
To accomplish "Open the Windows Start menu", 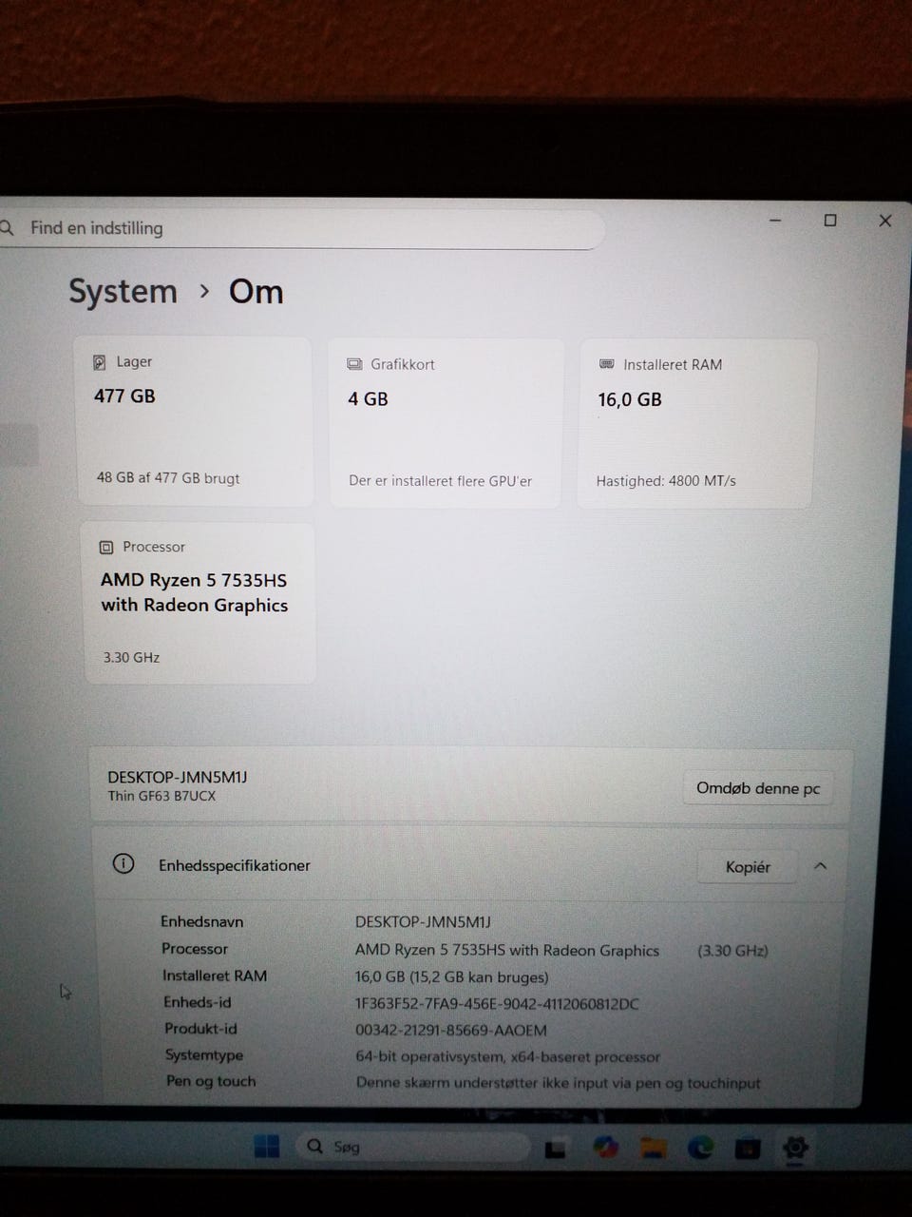I will pyautogui.click(x=267, y=1147).
